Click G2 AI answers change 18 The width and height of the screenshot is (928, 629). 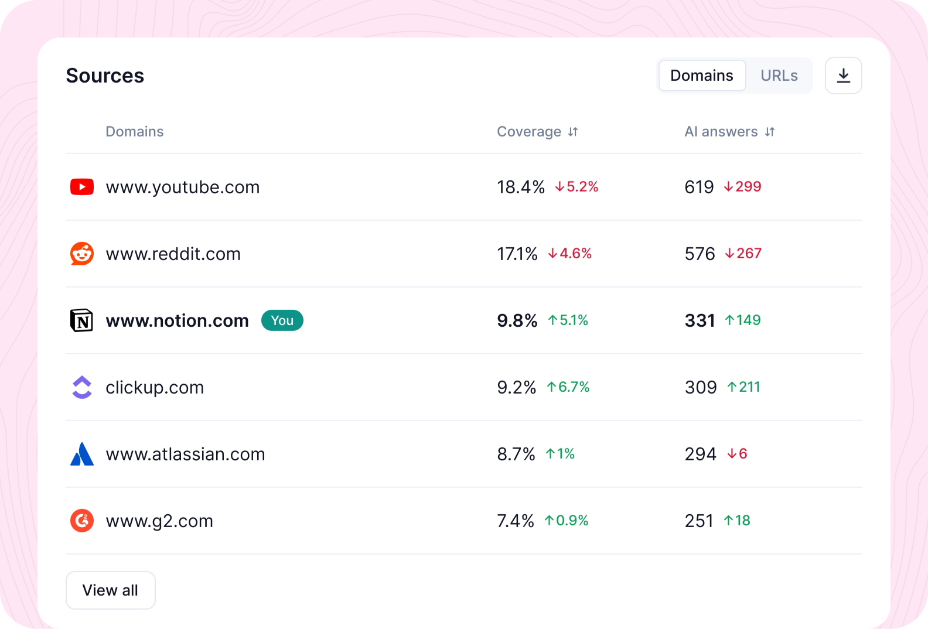[x=737, y=521]
